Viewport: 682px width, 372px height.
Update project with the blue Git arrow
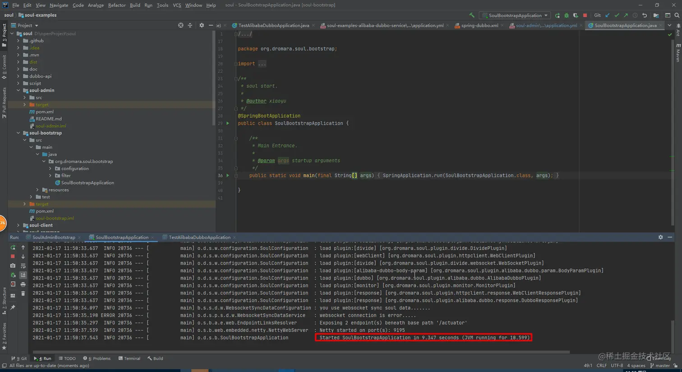tap(608, 15)
